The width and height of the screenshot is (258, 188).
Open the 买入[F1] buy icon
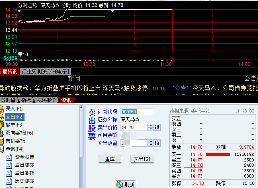click(x=2, y=109)
